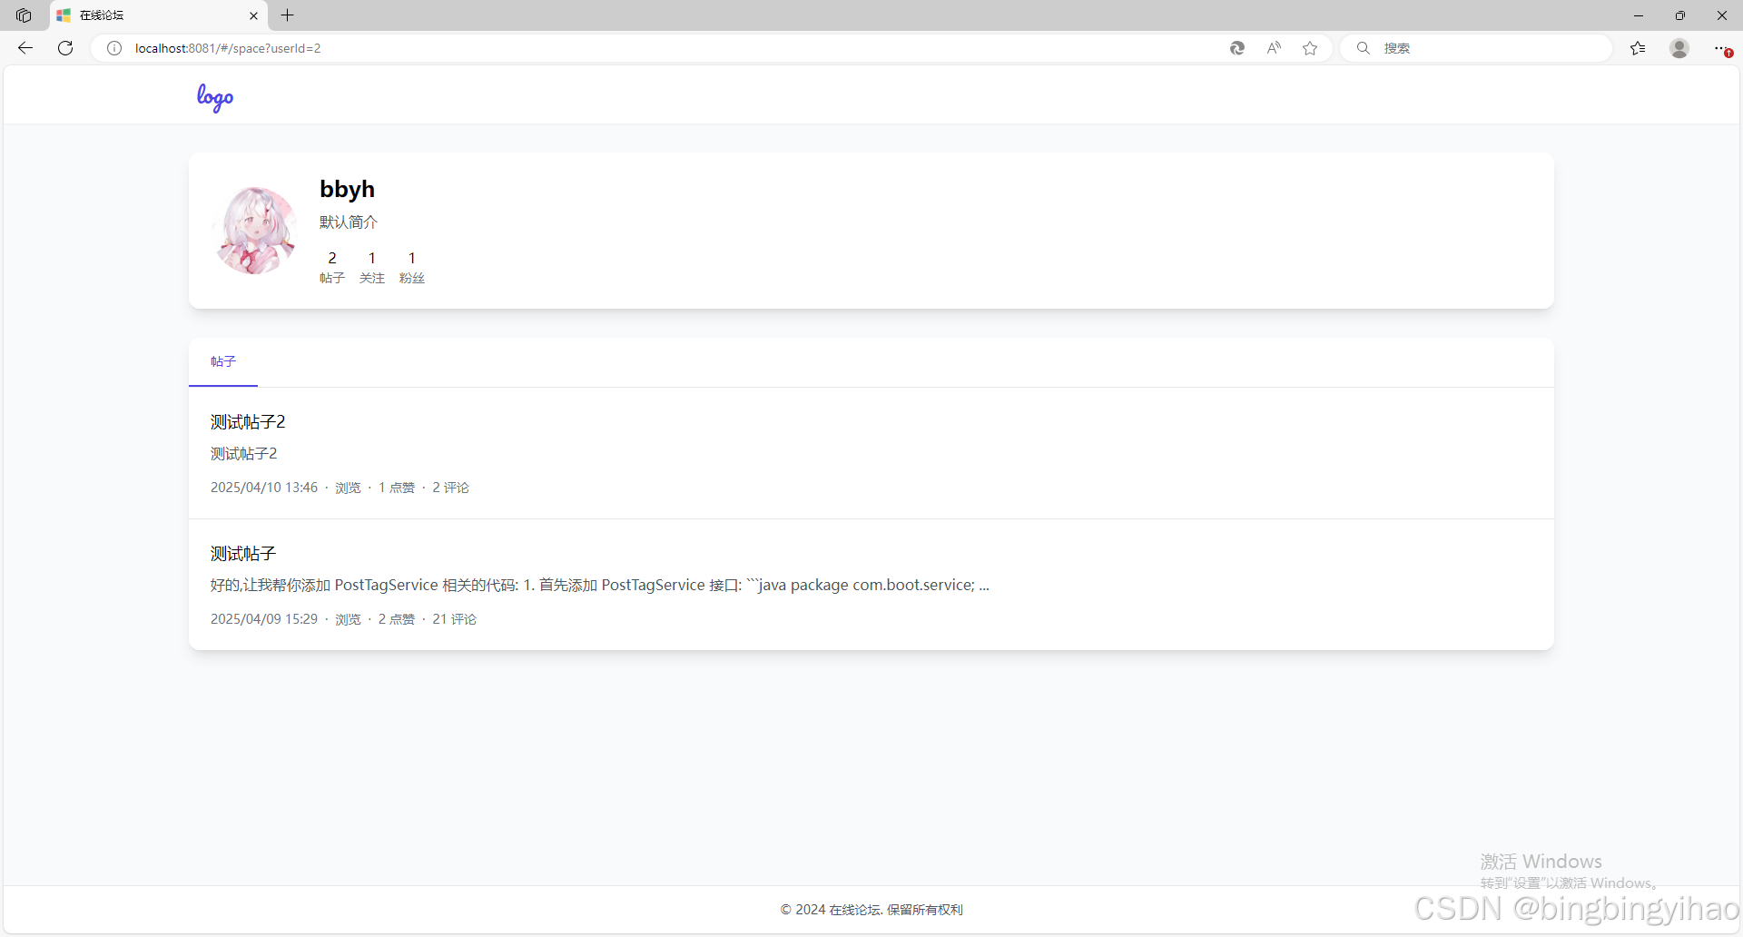Open browser settings and more menu
This screenshot has height=937, width=1743.
pos(1721,48)
